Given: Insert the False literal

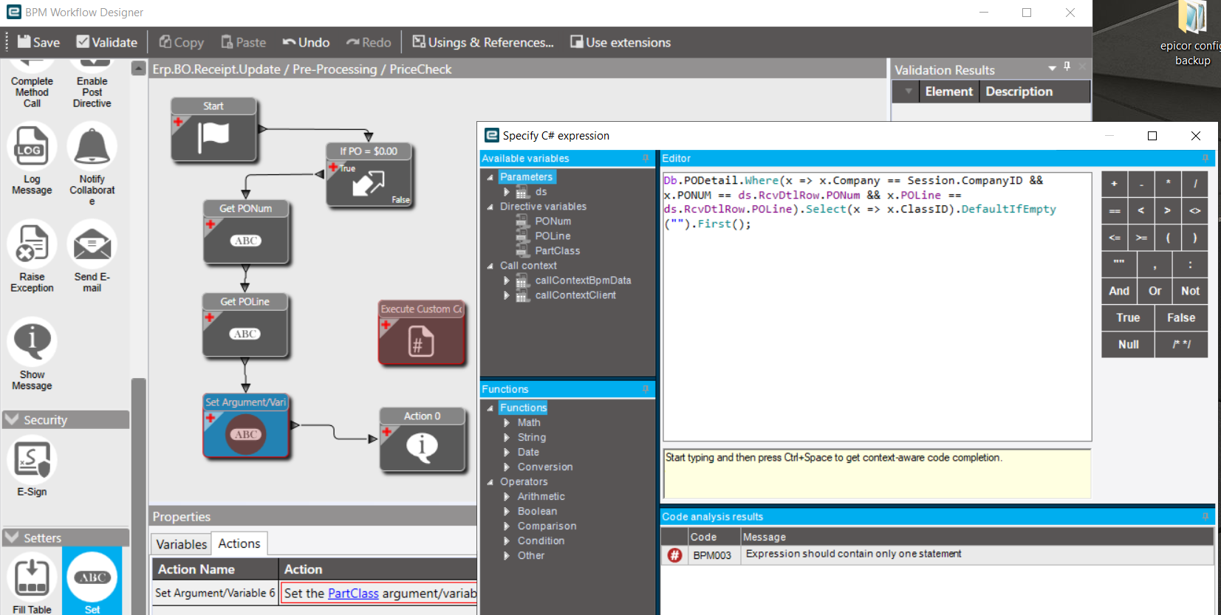Looking at the screenshot, I should coord(1181,317).
